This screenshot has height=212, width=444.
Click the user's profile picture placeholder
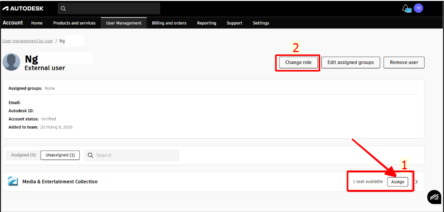tap(11, 62)
